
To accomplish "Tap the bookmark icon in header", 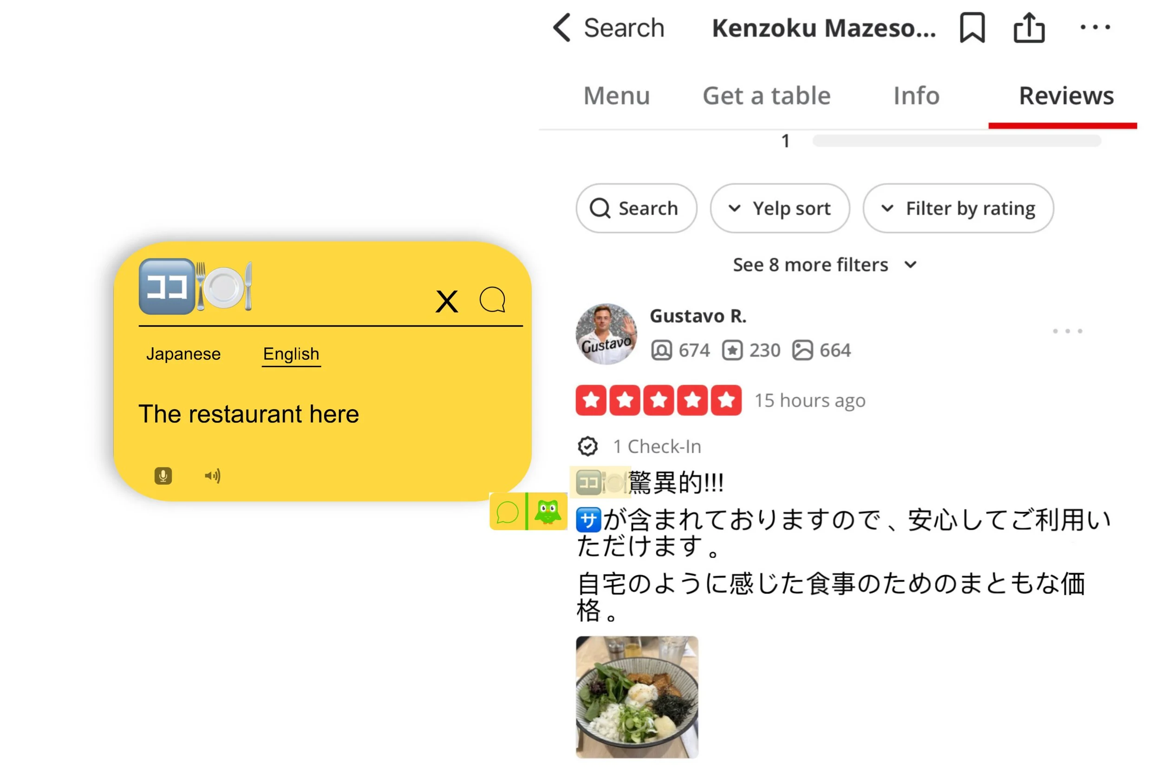I will point(972,28).
